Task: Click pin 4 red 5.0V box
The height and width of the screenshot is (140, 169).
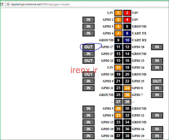Action: click(127, 20)
